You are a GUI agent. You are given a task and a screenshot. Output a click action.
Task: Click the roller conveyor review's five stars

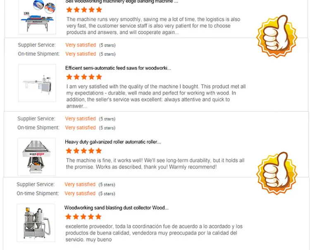point(84,151)
